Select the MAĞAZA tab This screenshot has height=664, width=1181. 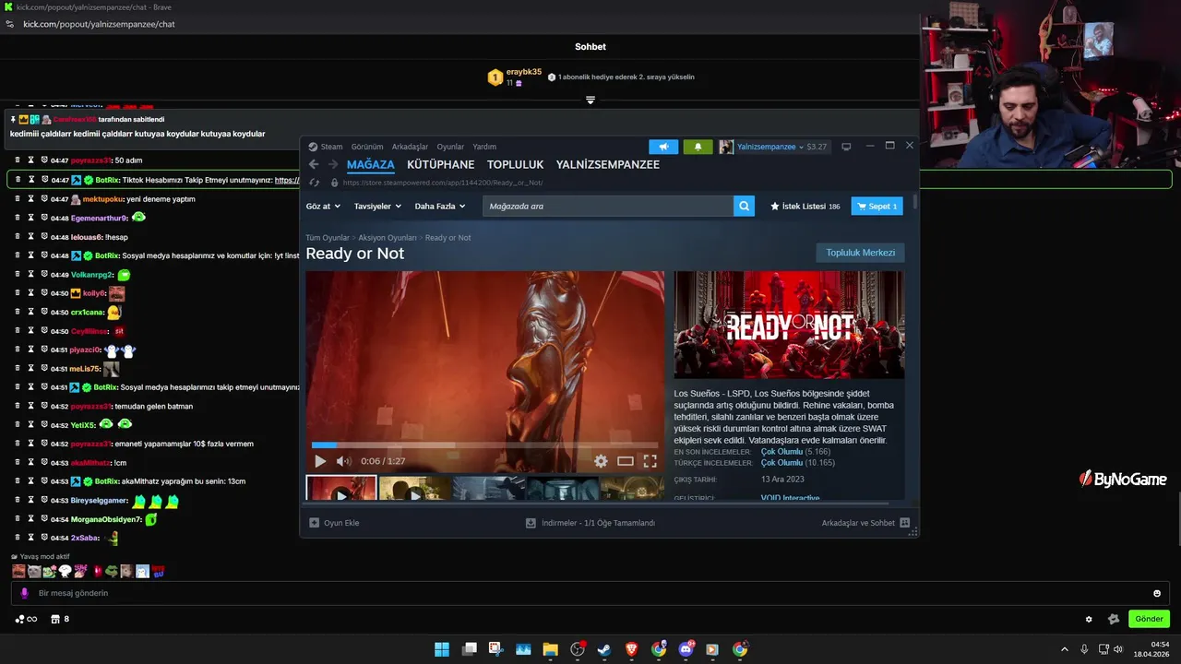click(370, 165)
